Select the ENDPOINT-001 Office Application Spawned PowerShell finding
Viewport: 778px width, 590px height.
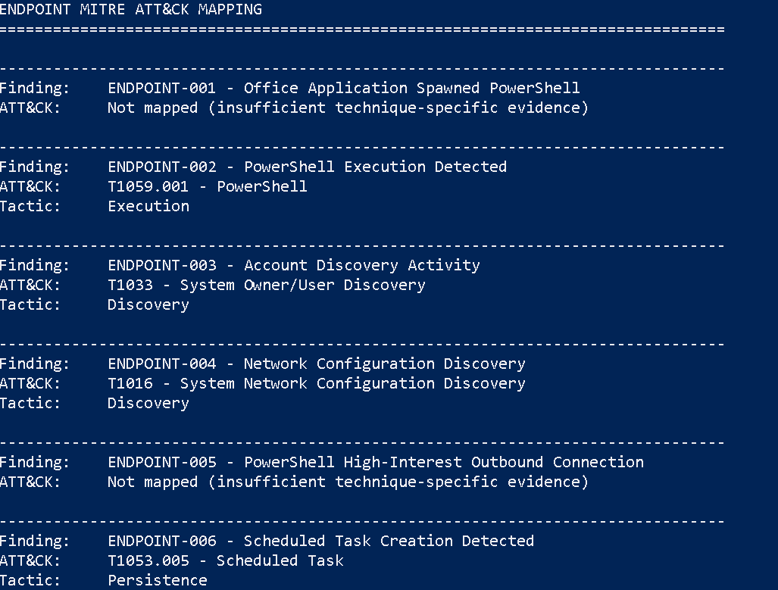tap(344, 89)
